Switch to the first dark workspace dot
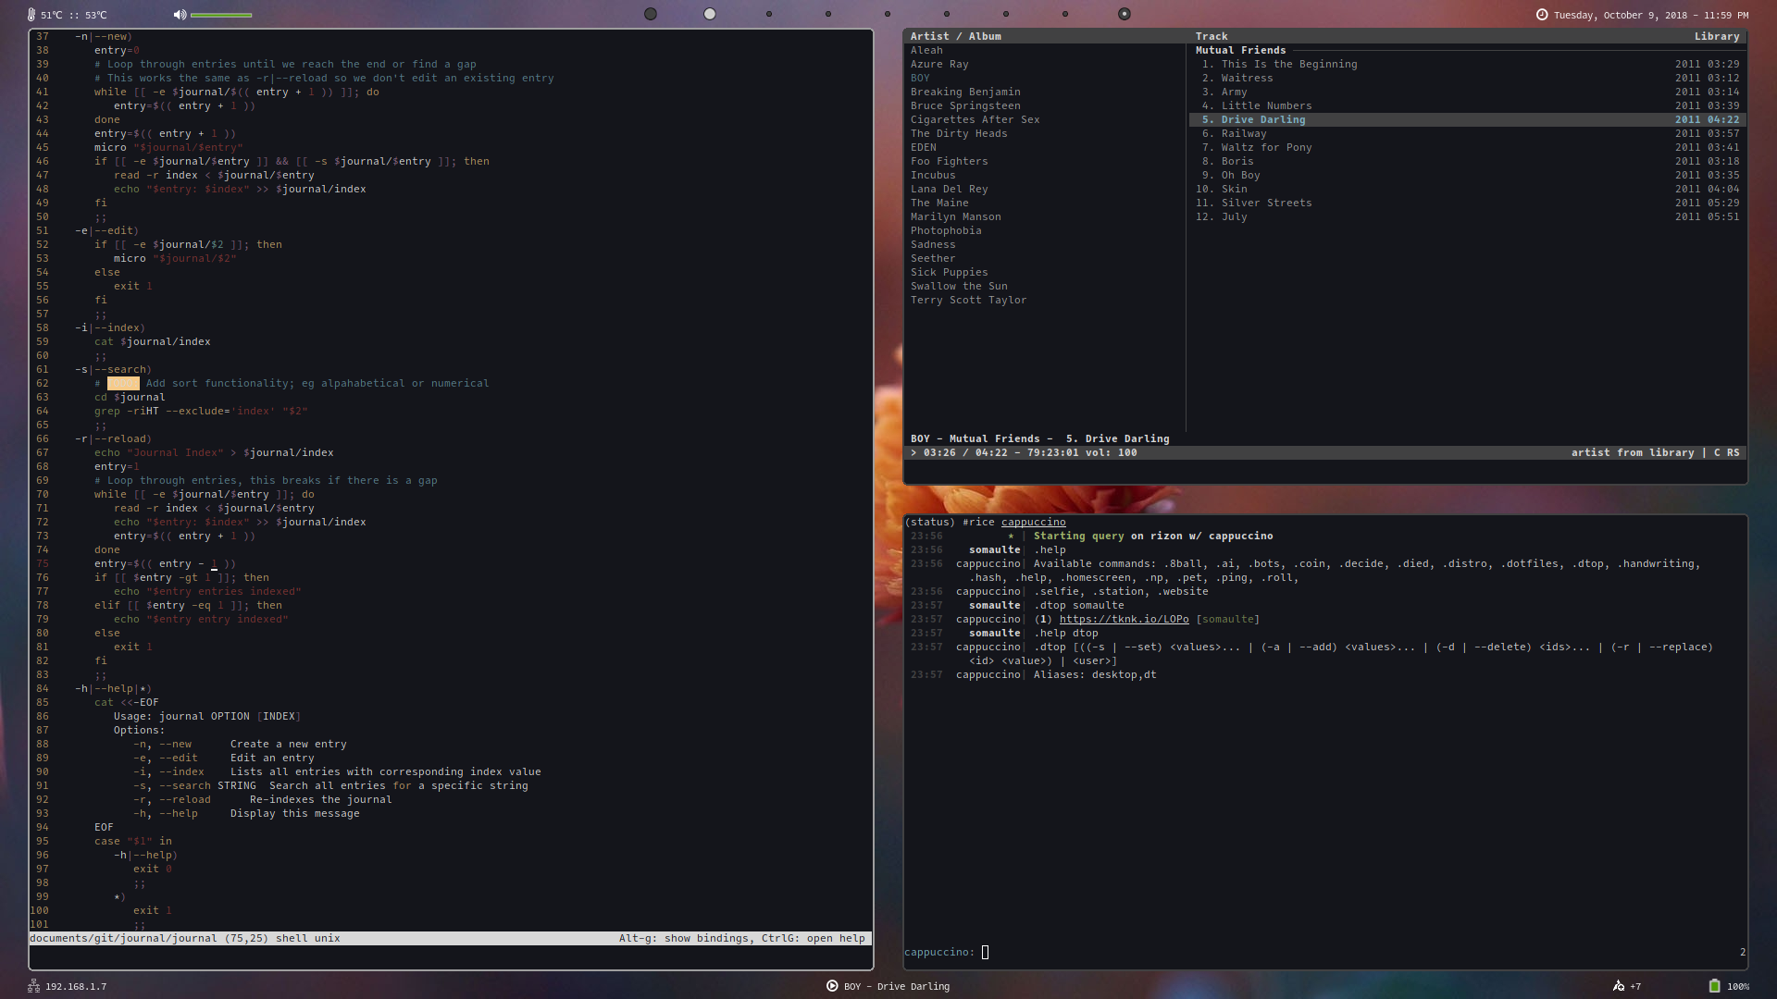Screen dimensions: 1777x999 coord(651,14)
